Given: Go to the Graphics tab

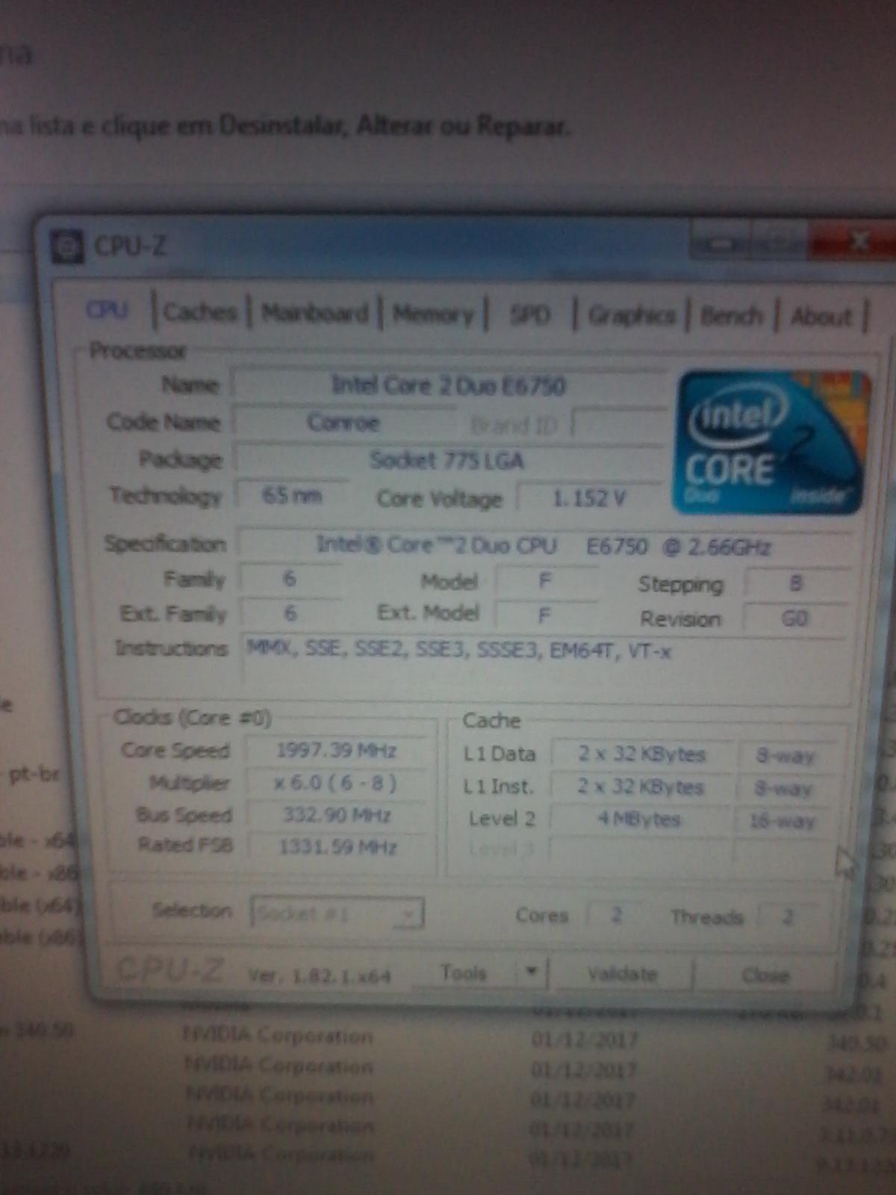Looking at the screenshot, I should 632,316.
